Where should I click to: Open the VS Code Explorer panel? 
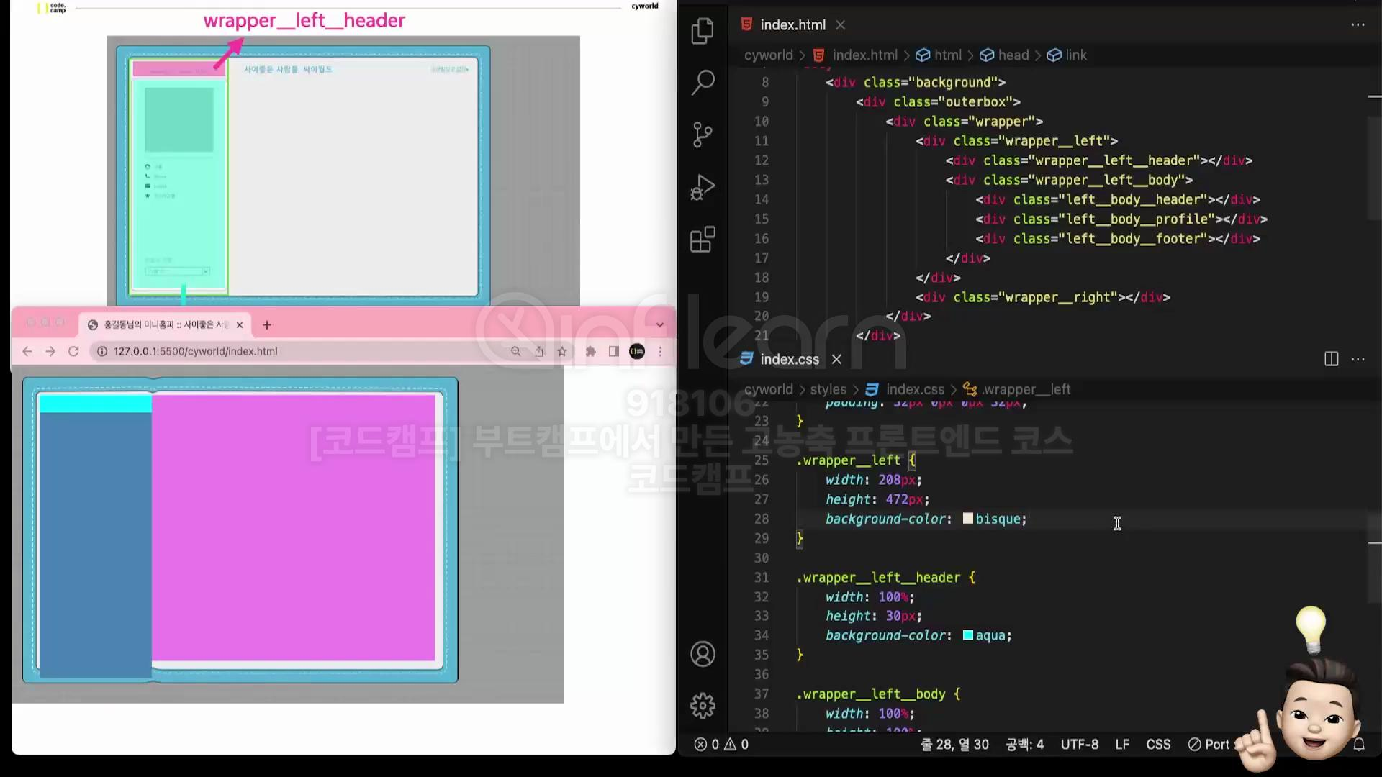tap(703, 31)
